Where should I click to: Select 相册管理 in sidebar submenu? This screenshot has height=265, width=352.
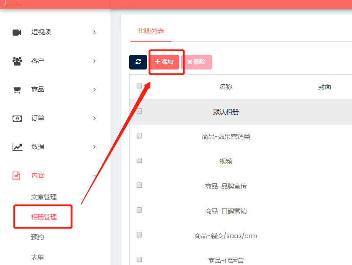coord(44,217)
